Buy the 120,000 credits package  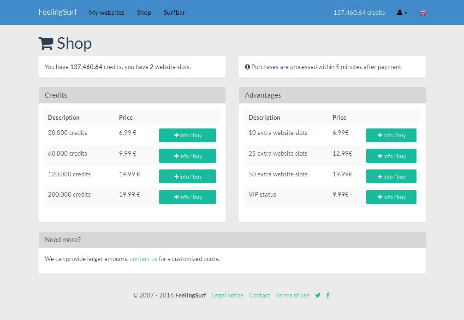pyautogui.click(x=187, y=176)
